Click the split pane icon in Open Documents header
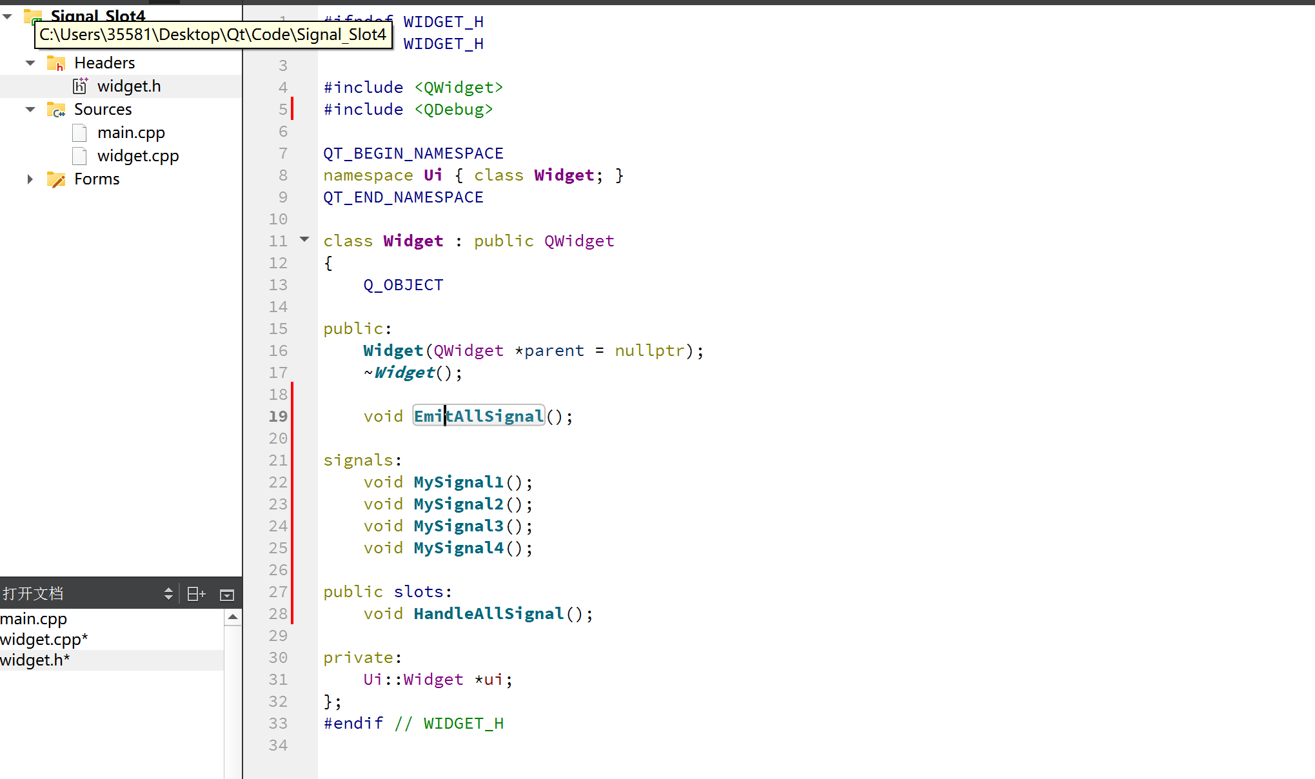The width and height of the screenshot is (1315, 779). coord(195,594)
